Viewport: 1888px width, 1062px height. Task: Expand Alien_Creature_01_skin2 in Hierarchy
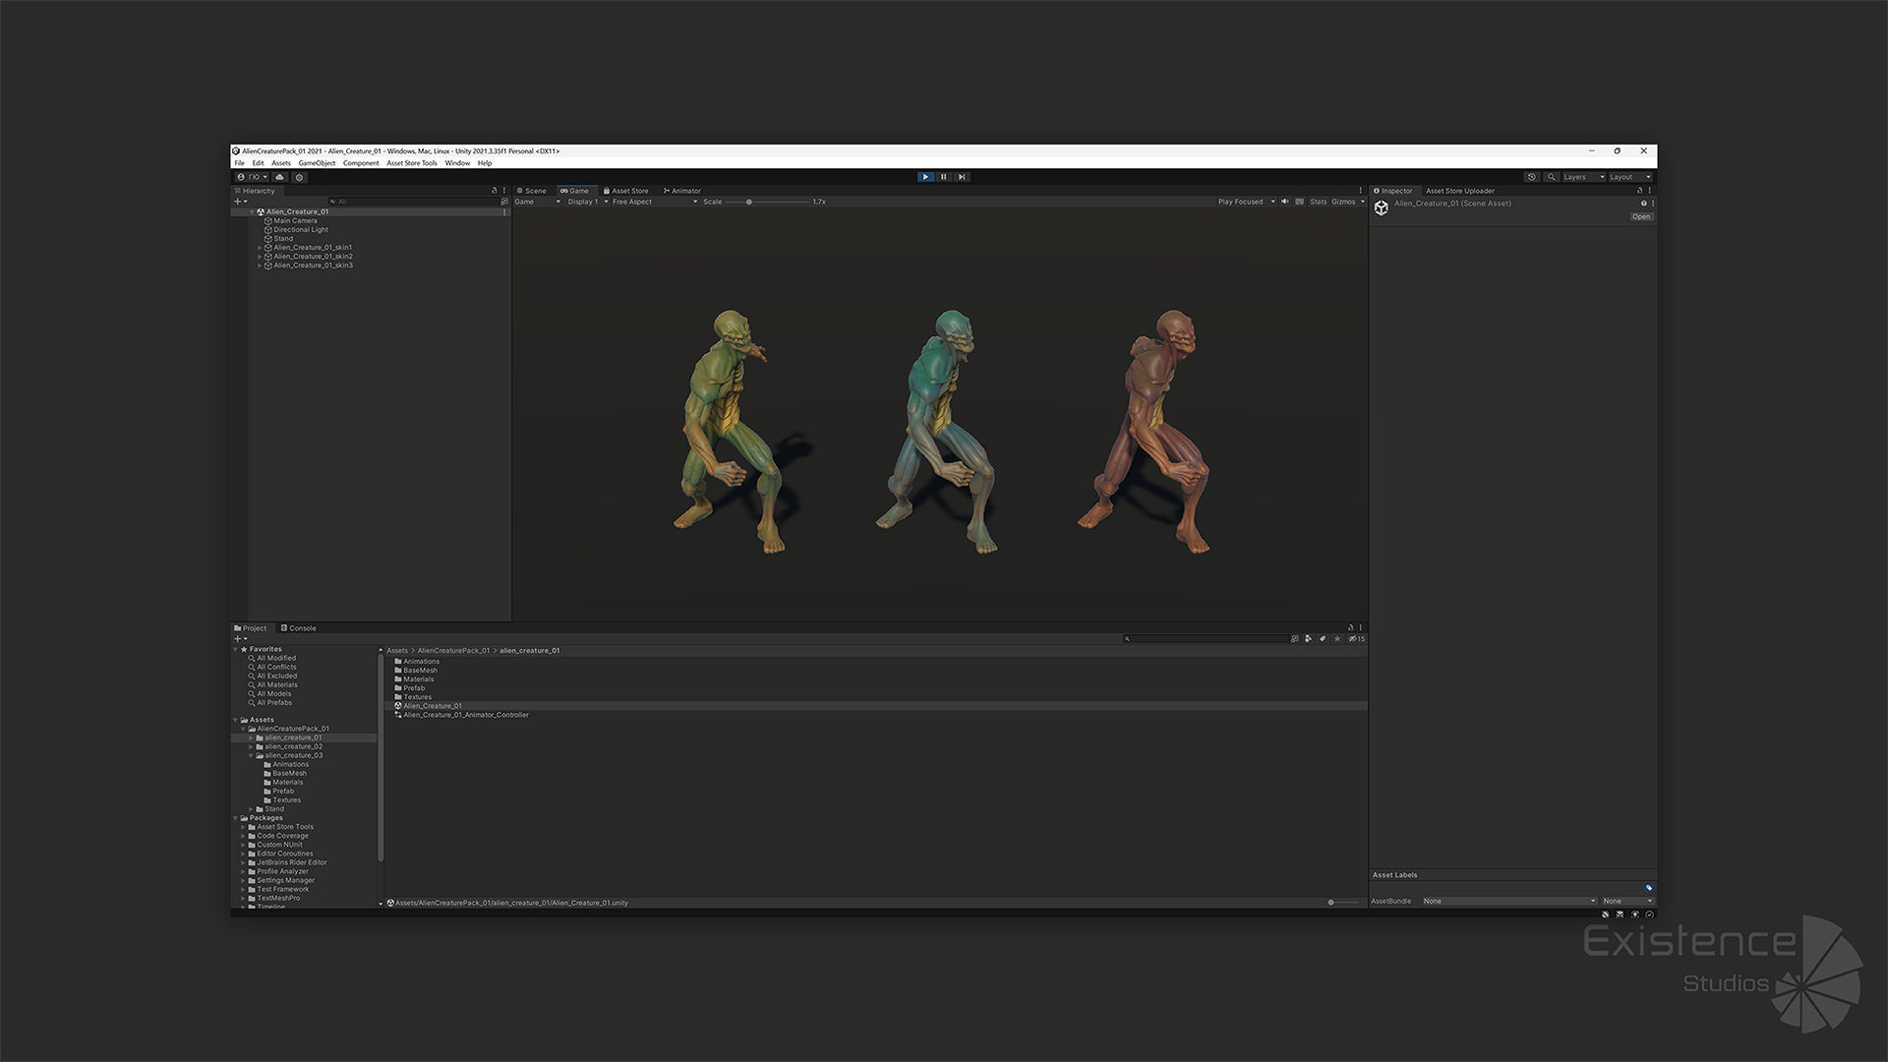tap(260, 257)
